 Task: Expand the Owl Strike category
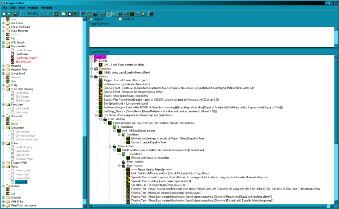click(x=3, y=23)
